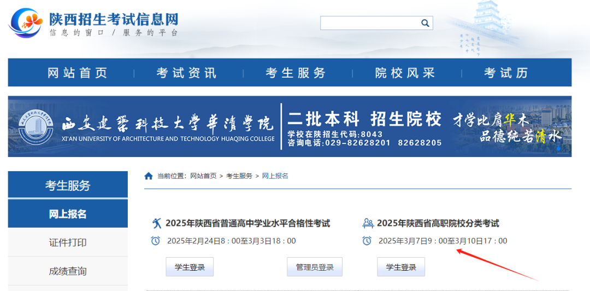Open 证件打印 in the left sidebar

coord(68,242)
